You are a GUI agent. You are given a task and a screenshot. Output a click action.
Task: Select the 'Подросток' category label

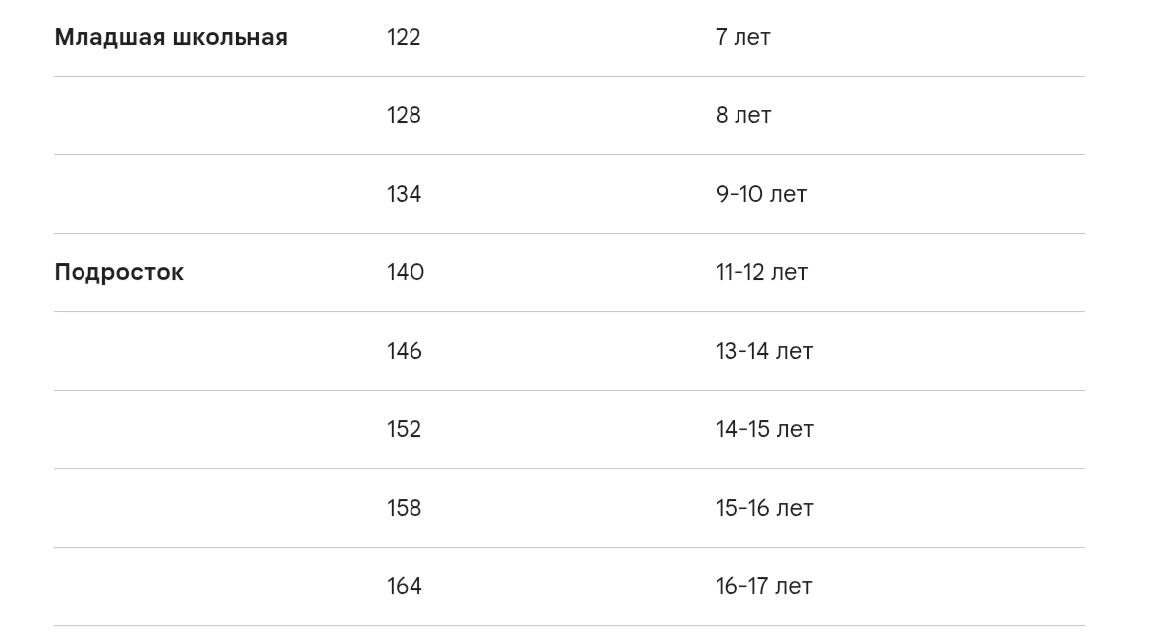tap(119, 272)
